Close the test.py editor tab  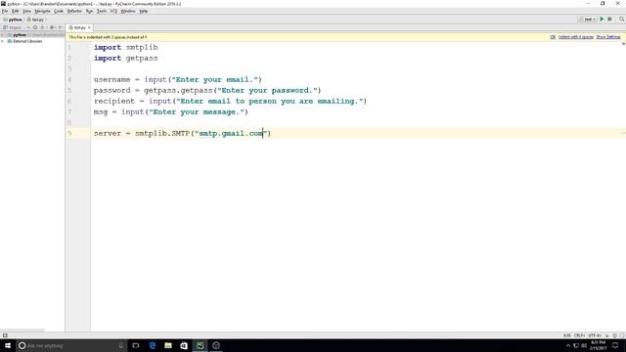pos(89,27)
